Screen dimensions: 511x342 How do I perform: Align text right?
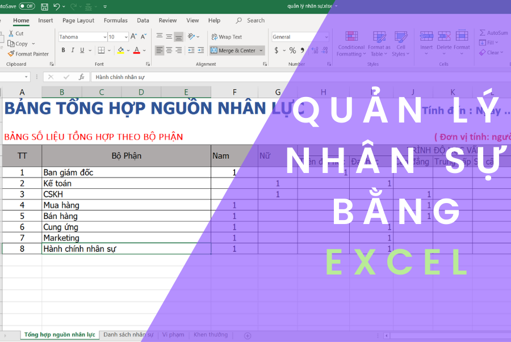coord(179,50)
